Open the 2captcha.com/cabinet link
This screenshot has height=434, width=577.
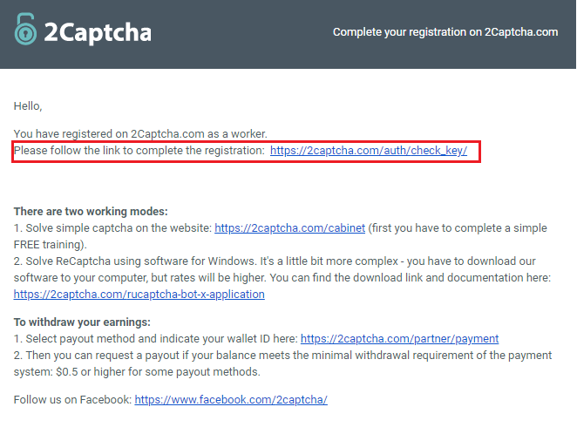289,228
